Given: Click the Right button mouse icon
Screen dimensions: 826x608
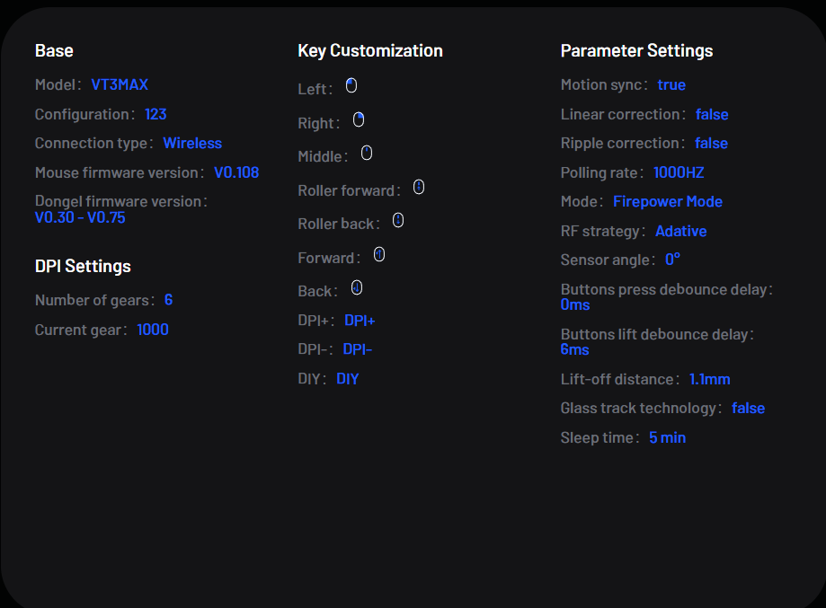Looking at the screenshot, I should [359, 119].
